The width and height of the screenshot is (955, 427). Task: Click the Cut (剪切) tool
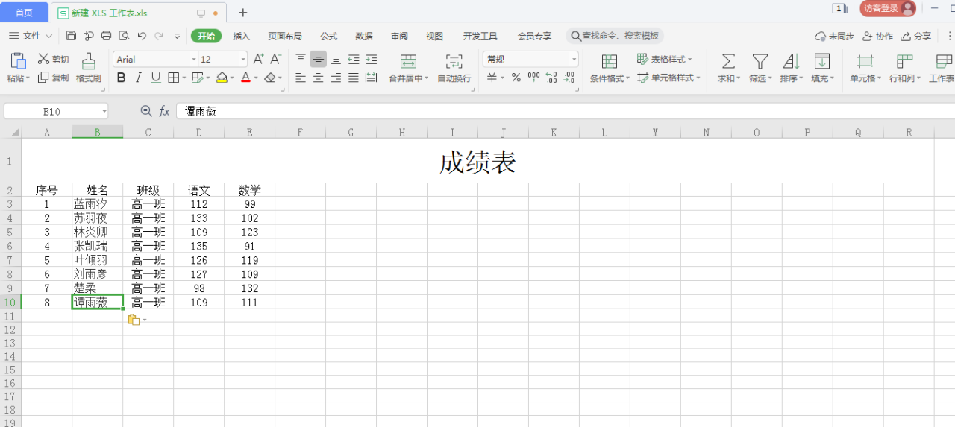click(54, 59)
